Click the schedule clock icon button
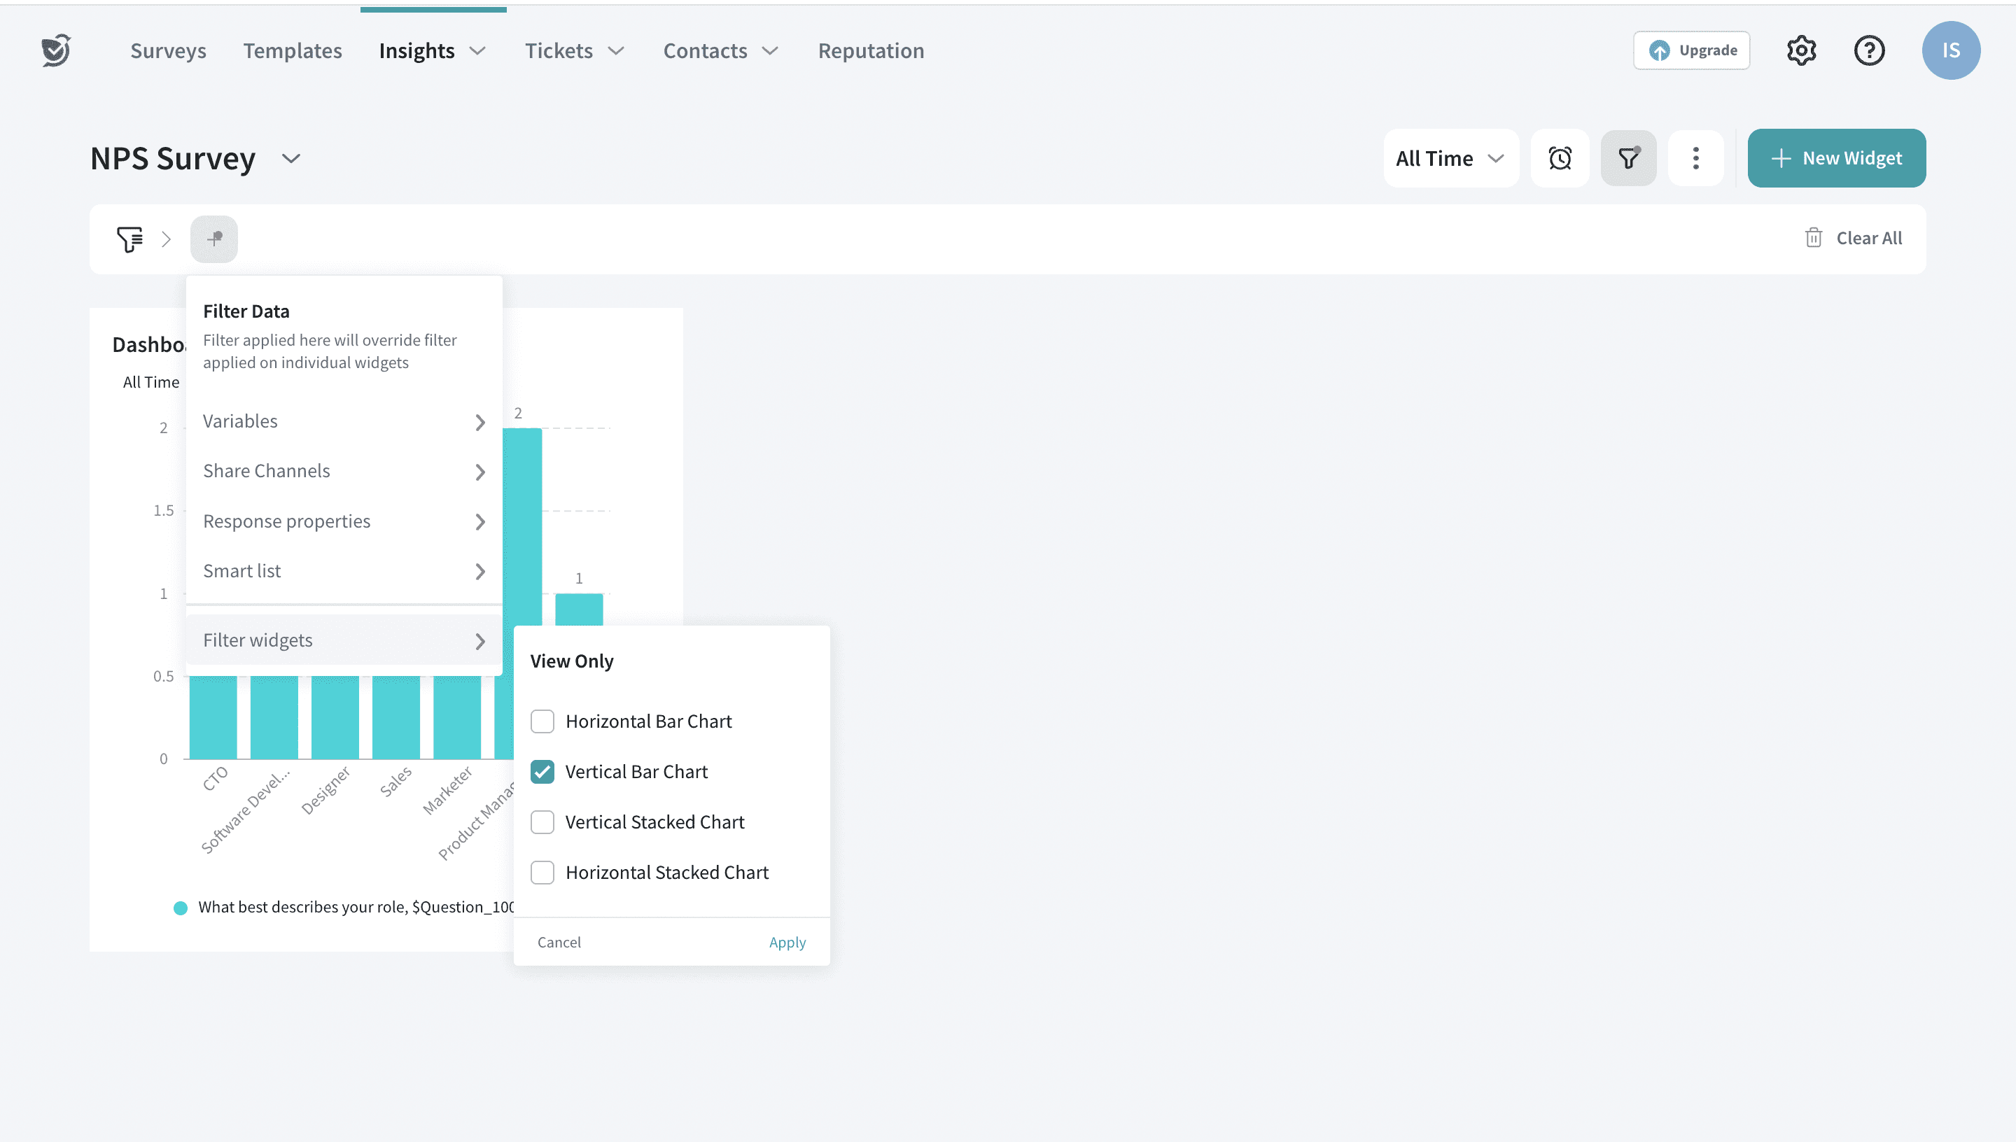2016x1142 pixels. [1560, 158]
